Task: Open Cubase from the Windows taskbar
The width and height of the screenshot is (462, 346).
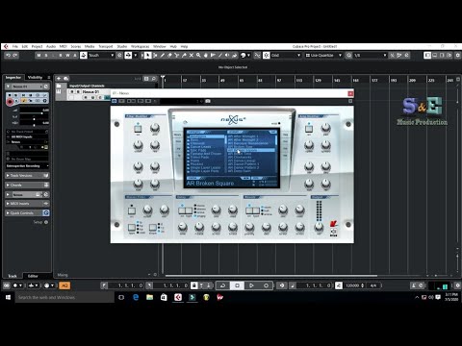Action: (x=178, y=297)
